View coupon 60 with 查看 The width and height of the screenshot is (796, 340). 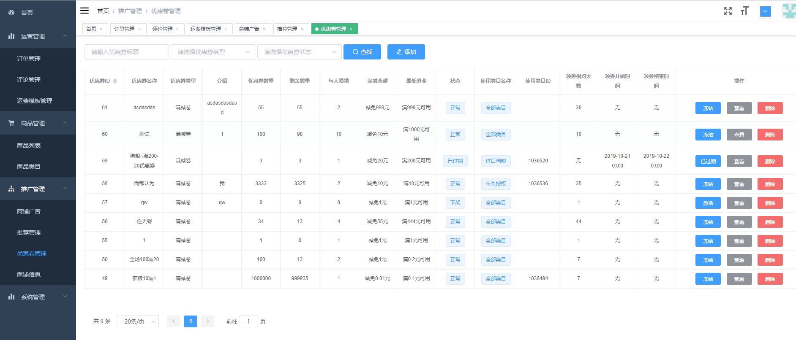739,135
